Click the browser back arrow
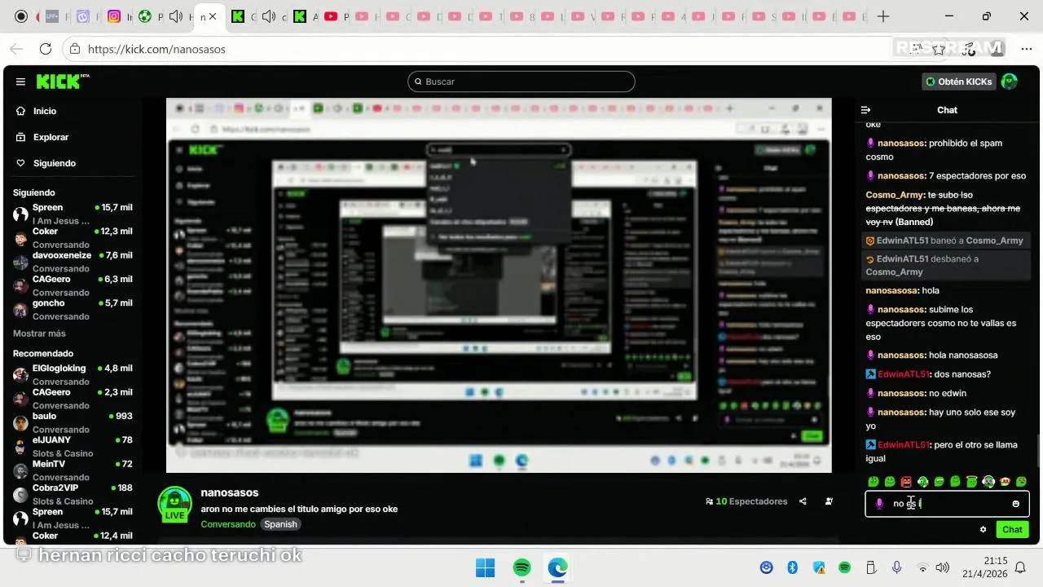This screenshot has width=1043, height=587. 18,49
